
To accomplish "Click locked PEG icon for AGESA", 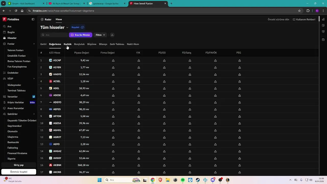I will pos(240,123).
